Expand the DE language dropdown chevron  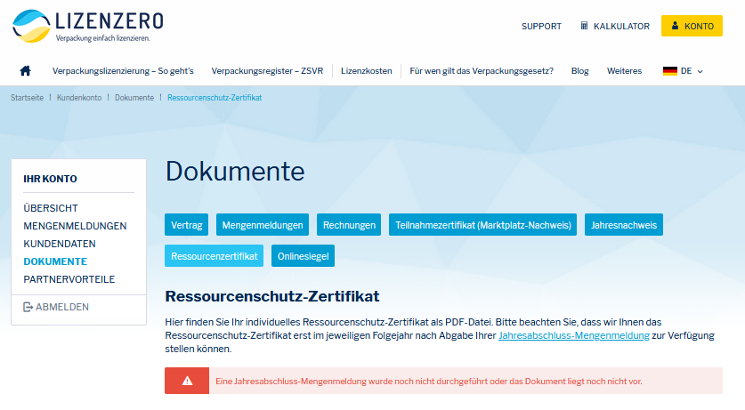click(700, 72)
